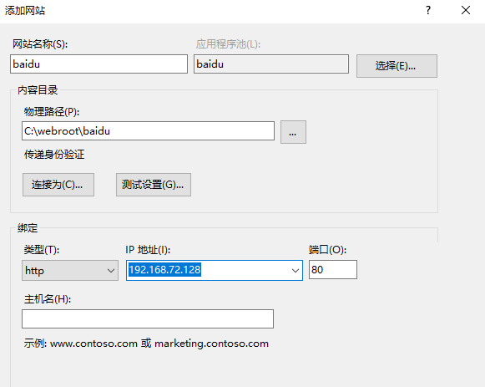
Task: Click the 网站名称 text field
Action: coord(99,64)
